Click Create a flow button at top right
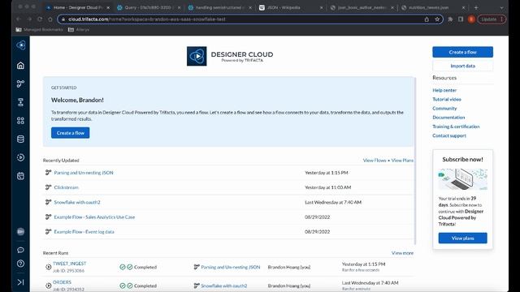520x292 pixels. [462, 52]
